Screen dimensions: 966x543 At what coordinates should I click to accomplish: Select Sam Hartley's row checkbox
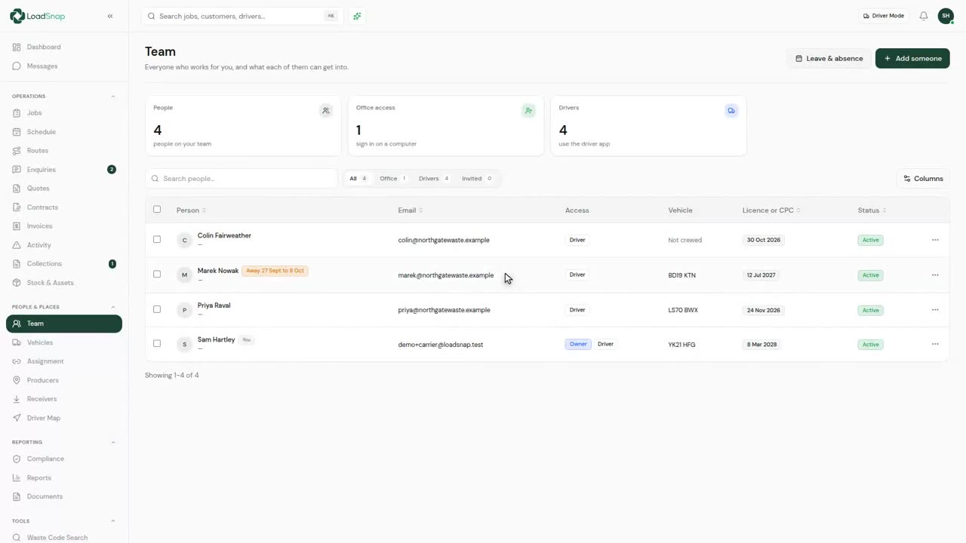point(157,344)
